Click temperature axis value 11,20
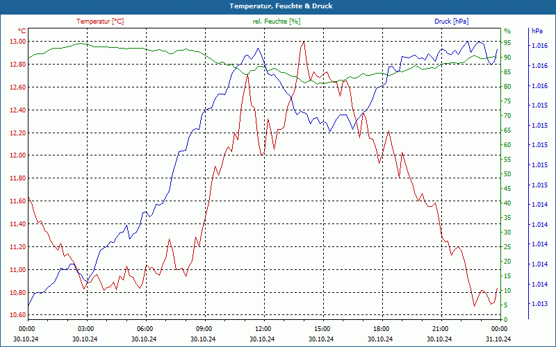This screenshot has height=347, width=556. (17, 247)
